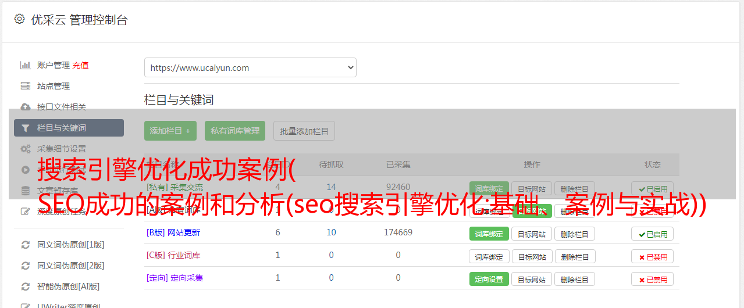Open 采集细节设置 in the sidebar
This screenshot has height=308, width=744.
pos(62,149)
